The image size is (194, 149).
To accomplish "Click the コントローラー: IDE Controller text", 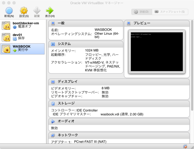I will (x=74, y=110).
